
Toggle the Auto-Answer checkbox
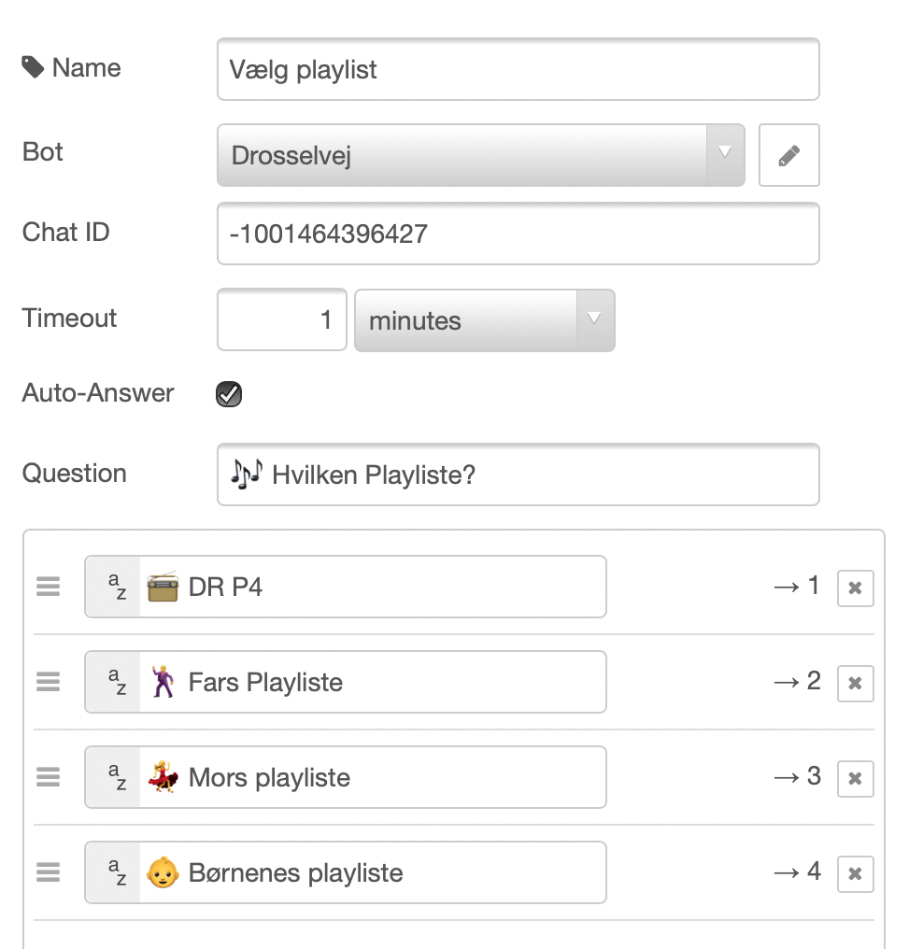pos(229,394)
